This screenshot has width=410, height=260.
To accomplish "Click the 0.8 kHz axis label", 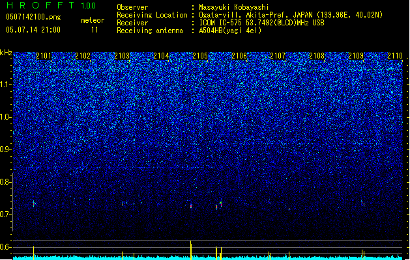I will coord(6,182).
